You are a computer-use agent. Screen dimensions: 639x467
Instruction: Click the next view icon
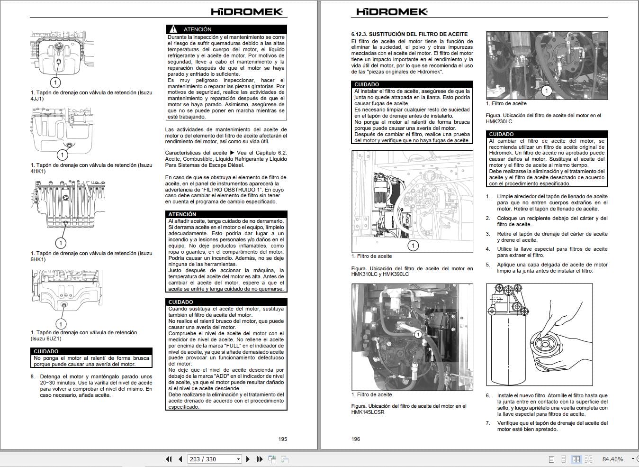coord(285,459)
